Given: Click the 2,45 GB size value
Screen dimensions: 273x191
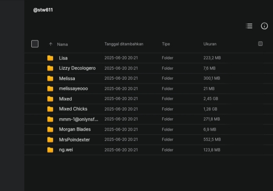Looking at the screenshot, I should click(x=211, y=99).
